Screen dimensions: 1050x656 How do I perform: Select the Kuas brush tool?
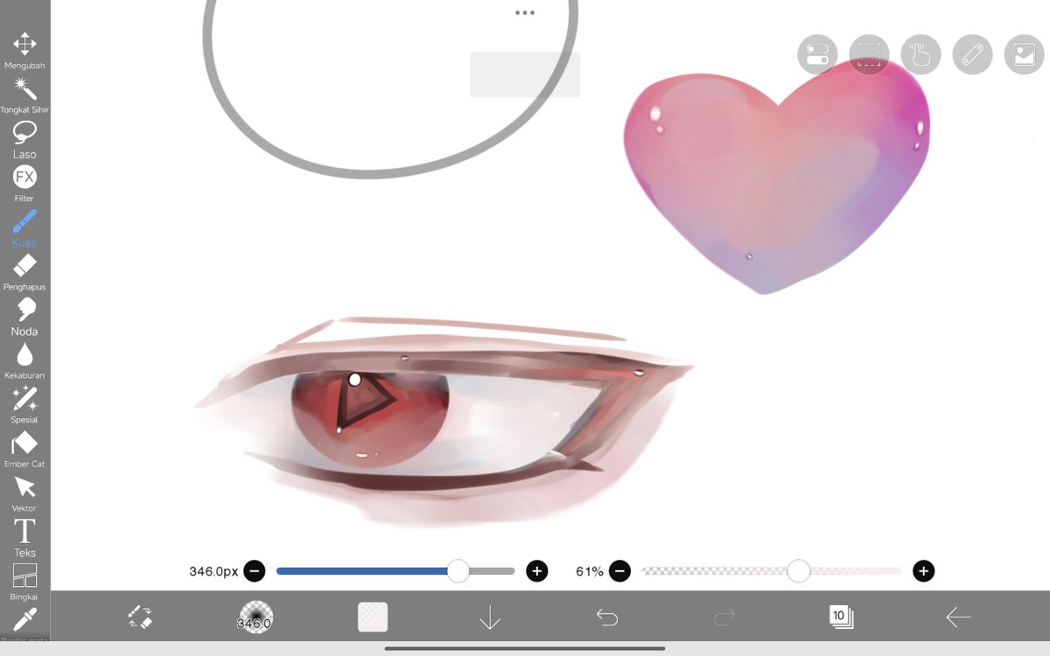pos(24,228)
